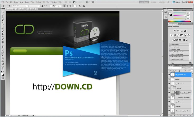194x117 pixels.
Task: Select the Clone Stamp tool
Action: pos(3,34)
